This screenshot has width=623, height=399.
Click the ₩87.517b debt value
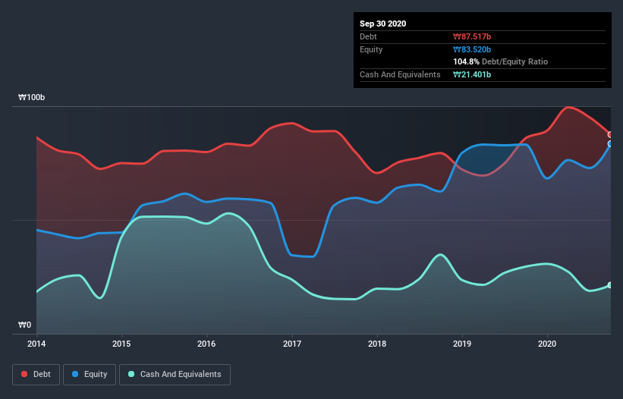472,37
